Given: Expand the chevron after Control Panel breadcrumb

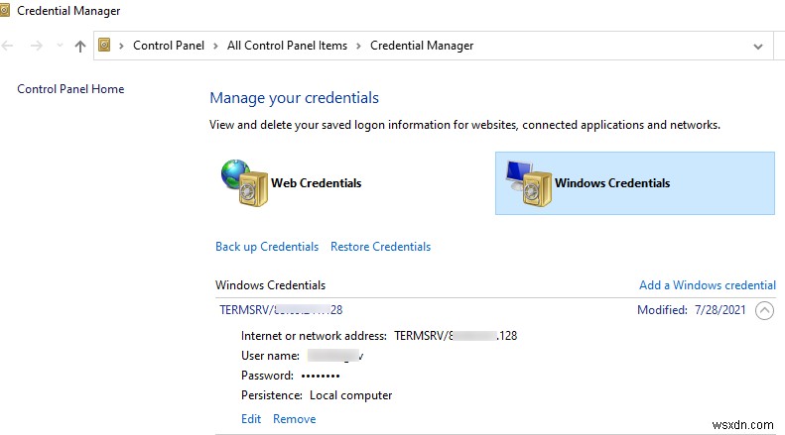Looking at the screenshot, I should [215, 46].
